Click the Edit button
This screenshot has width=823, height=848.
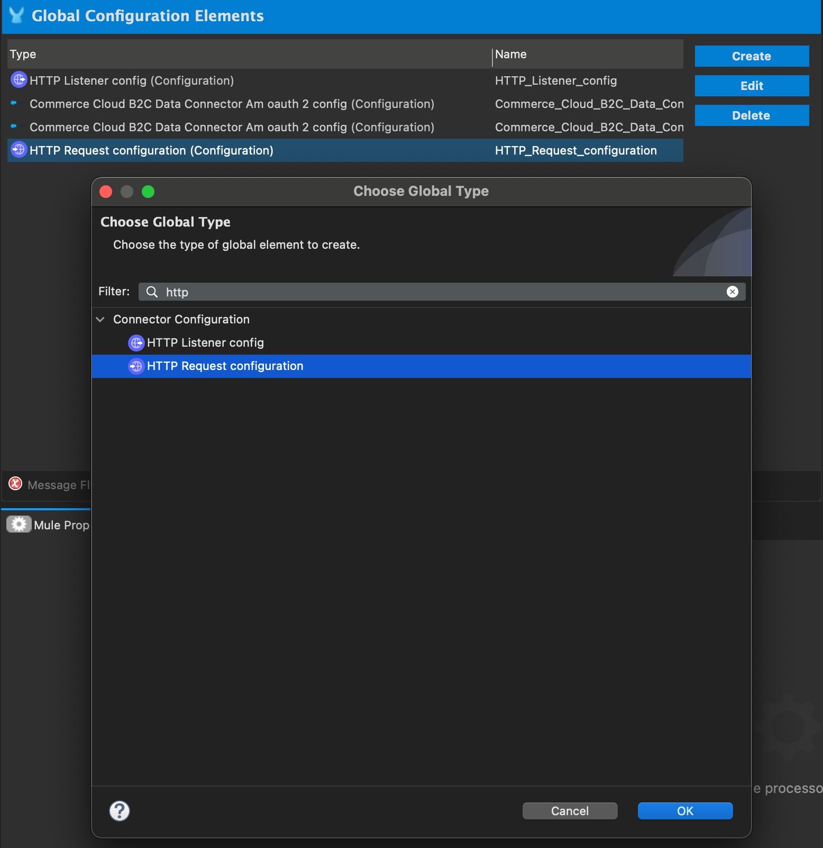[752, 86]
